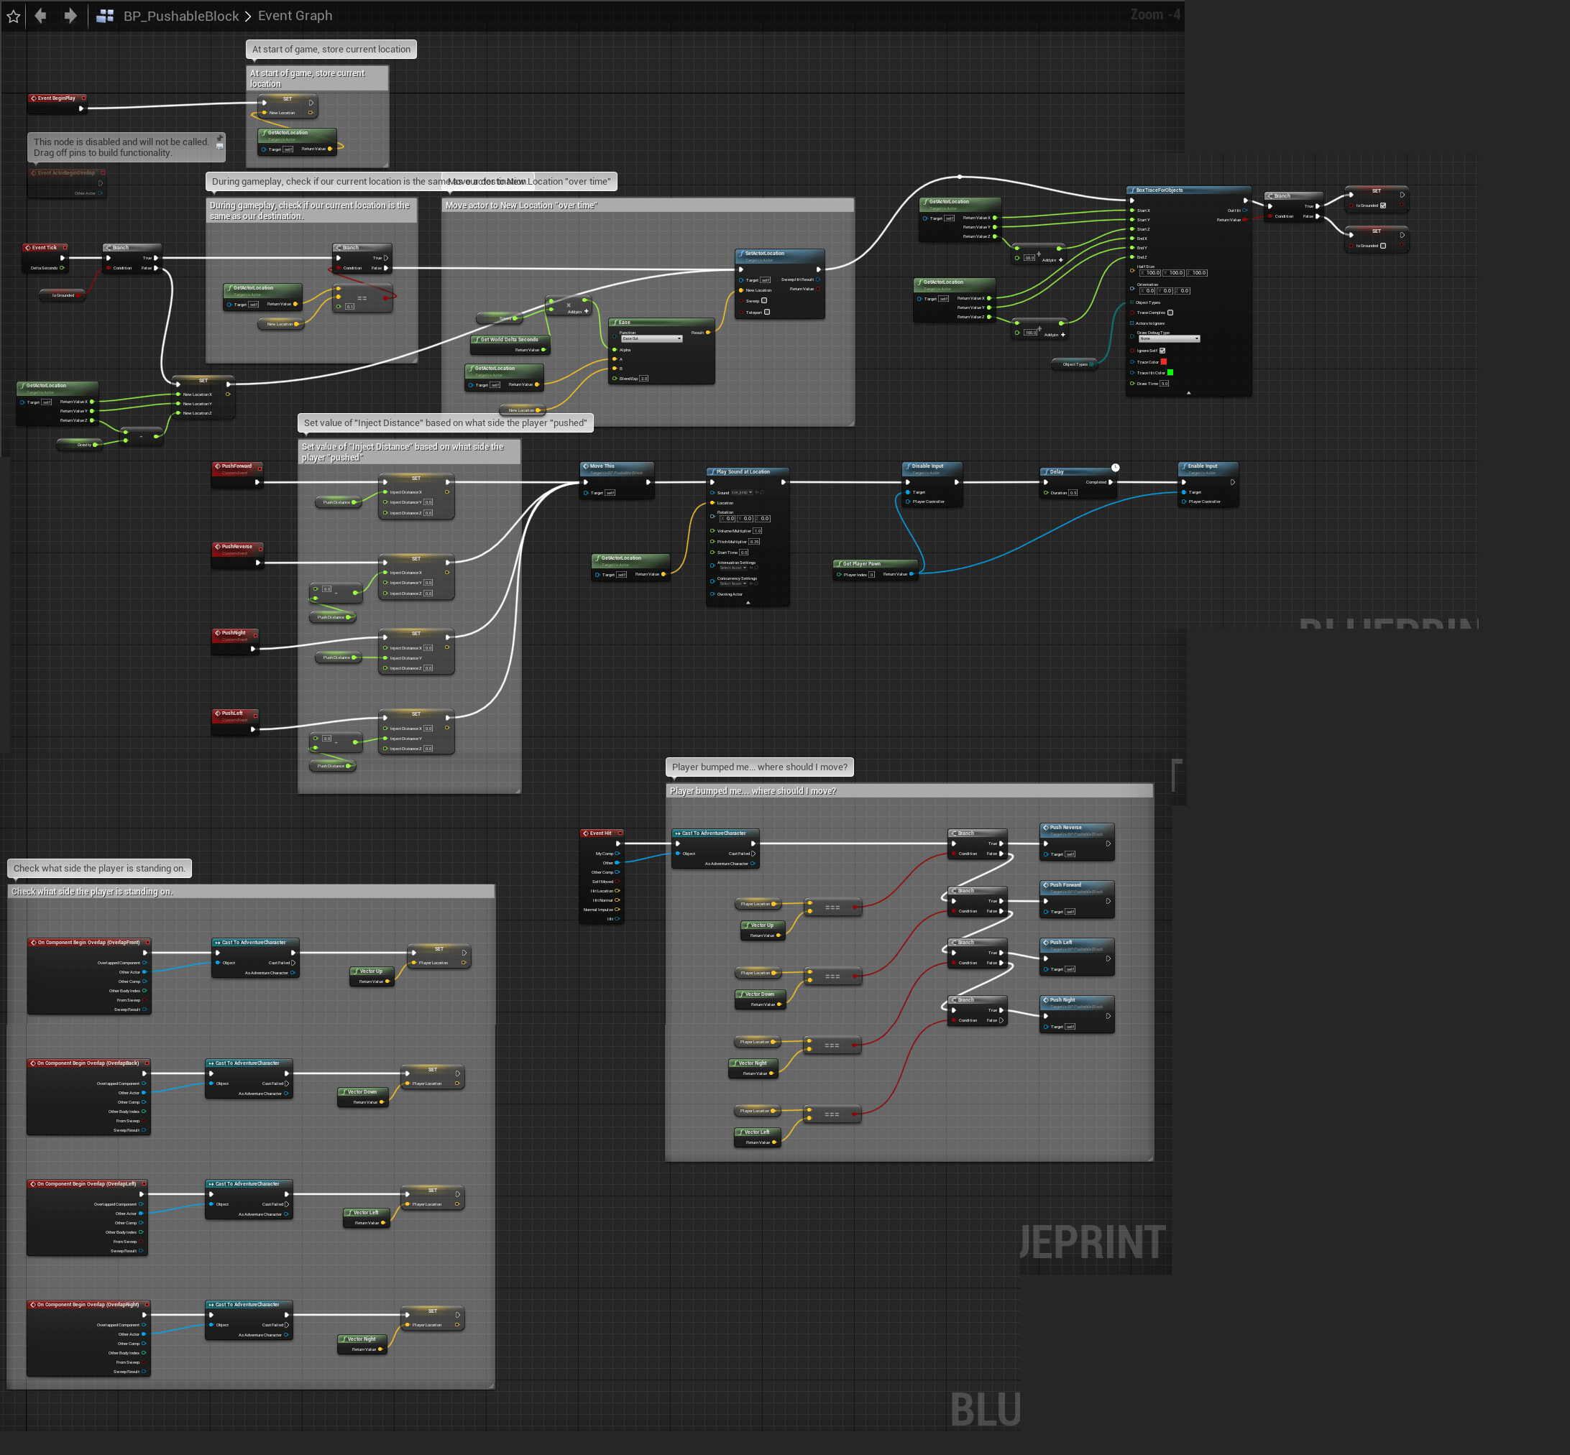Image resolution: width=1570 pixels, height=1455 pixels.
Task: Click the star favorite icon in the toolbar
Action: pyautogui.click(x=13, y=16)
